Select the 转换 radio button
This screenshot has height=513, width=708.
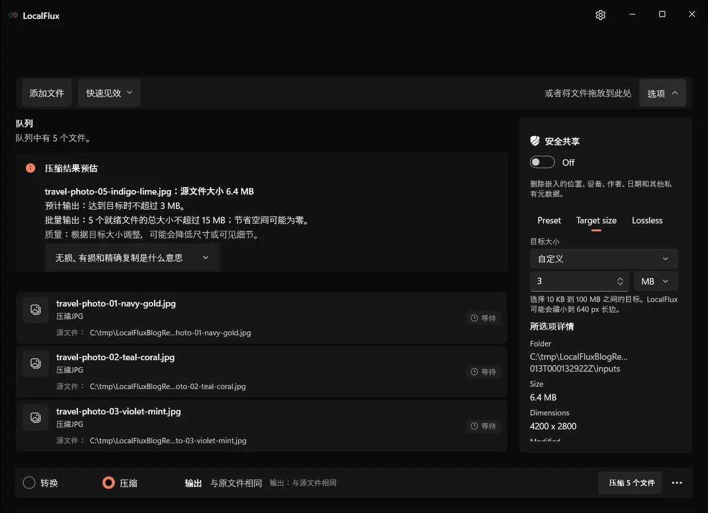pos(29,483)
